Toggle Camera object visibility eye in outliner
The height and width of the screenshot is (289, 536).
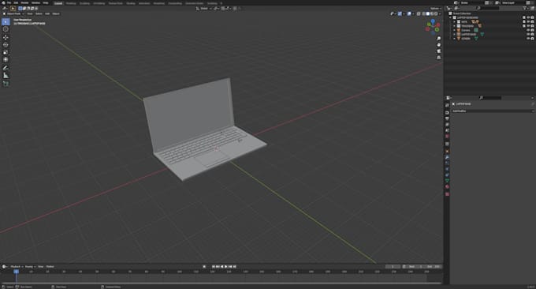pos(528,30)
